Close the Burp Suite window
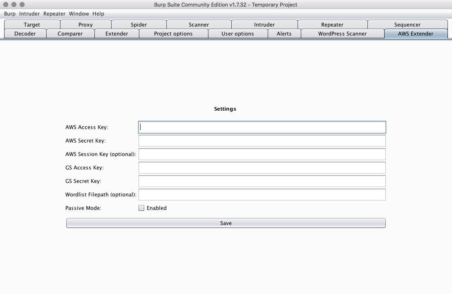The width and height of the screenshot is (452, 294). (x=6, y=4)
